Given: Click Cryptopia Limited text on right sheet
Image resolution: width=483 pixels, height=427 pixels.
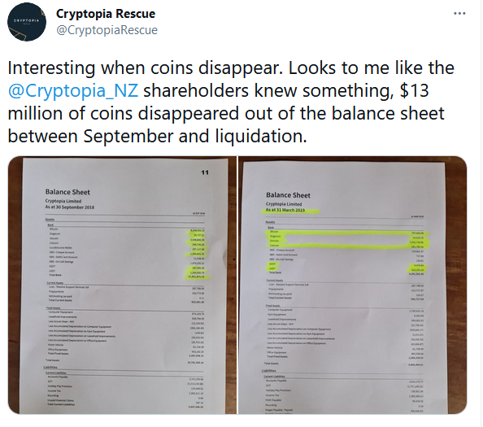Looking at the screenshot, I should (284, 204).
